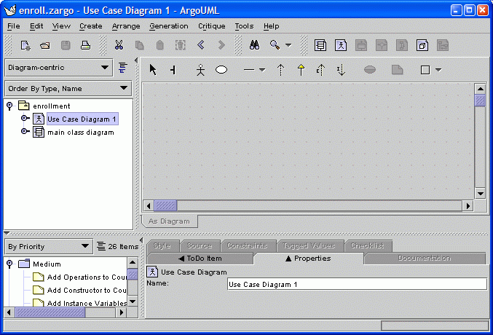Create a new use case diagram
Image resolution: width=493 pixels, height=335 pixels.
(x=341, y=46)
